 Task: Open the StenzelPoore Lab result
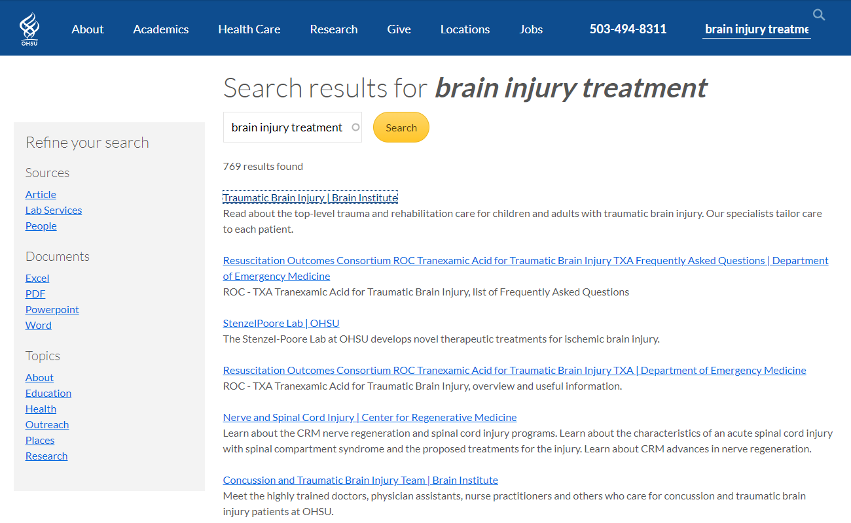(281, 323)
